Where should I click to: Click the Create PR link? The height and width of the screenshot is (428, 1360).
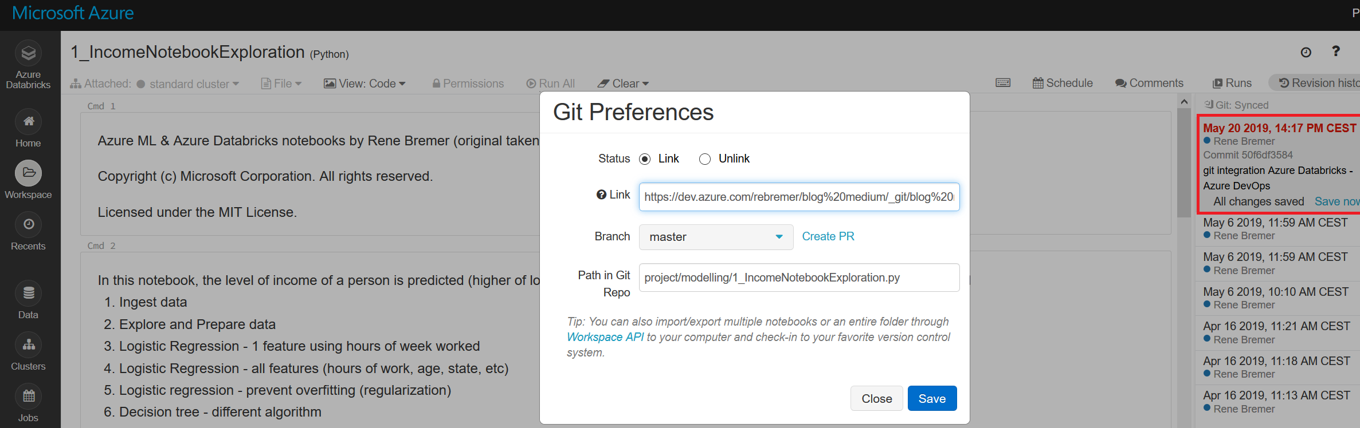coord(828,236)
